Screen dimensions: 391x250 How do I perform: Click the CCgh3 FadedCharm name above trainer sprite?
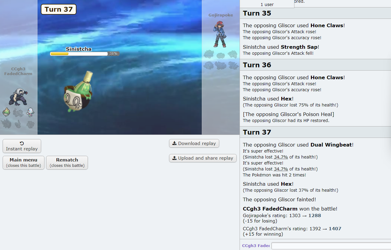click(18, 71)
